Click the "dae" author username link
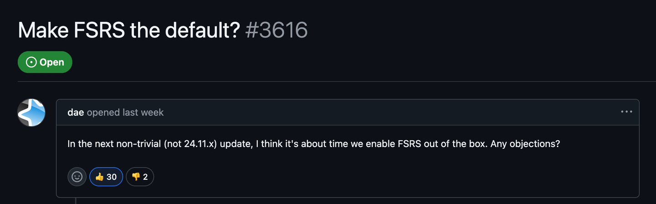 76,112
